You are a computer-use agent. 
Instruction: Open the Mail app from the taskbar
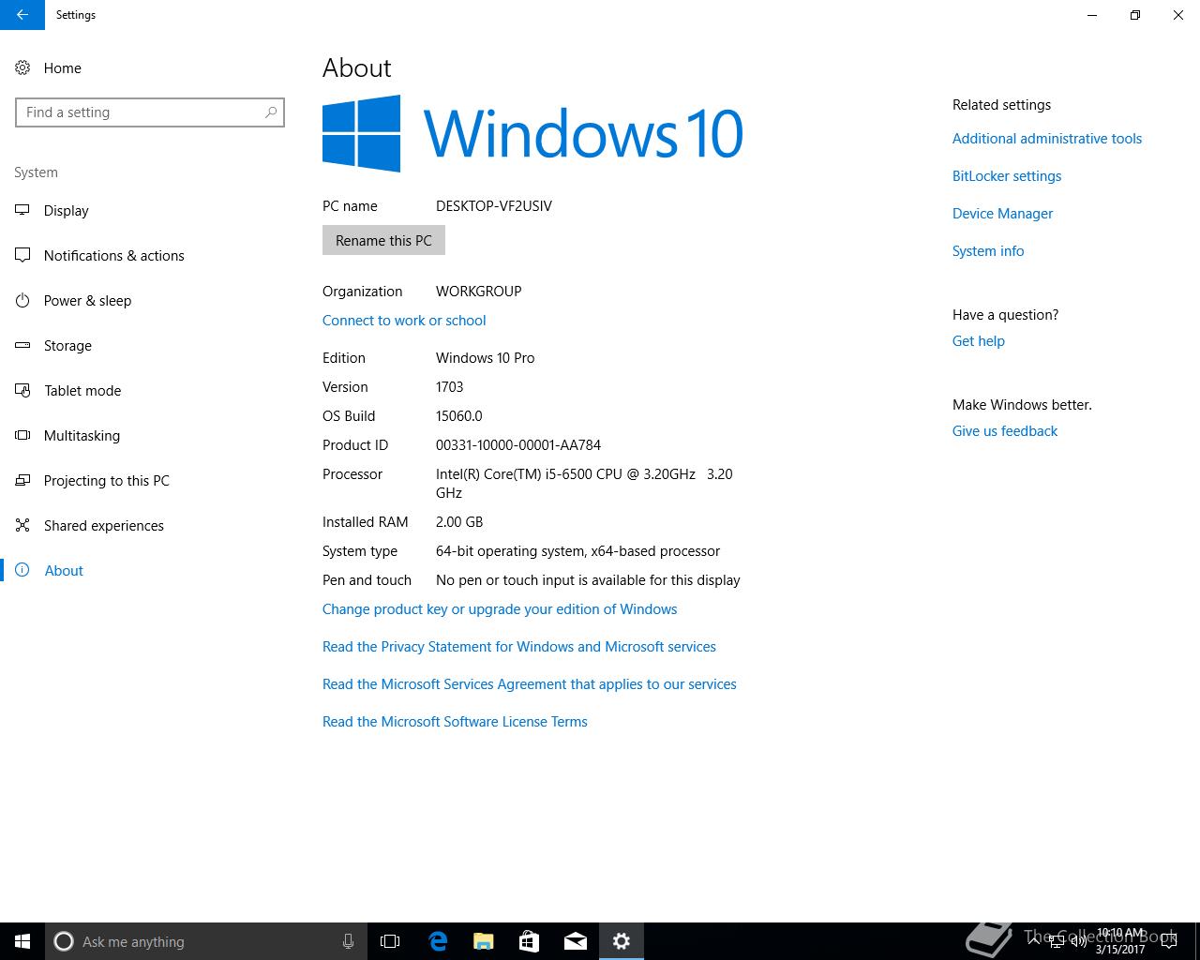pyautogui.click(x=576, y=941)
